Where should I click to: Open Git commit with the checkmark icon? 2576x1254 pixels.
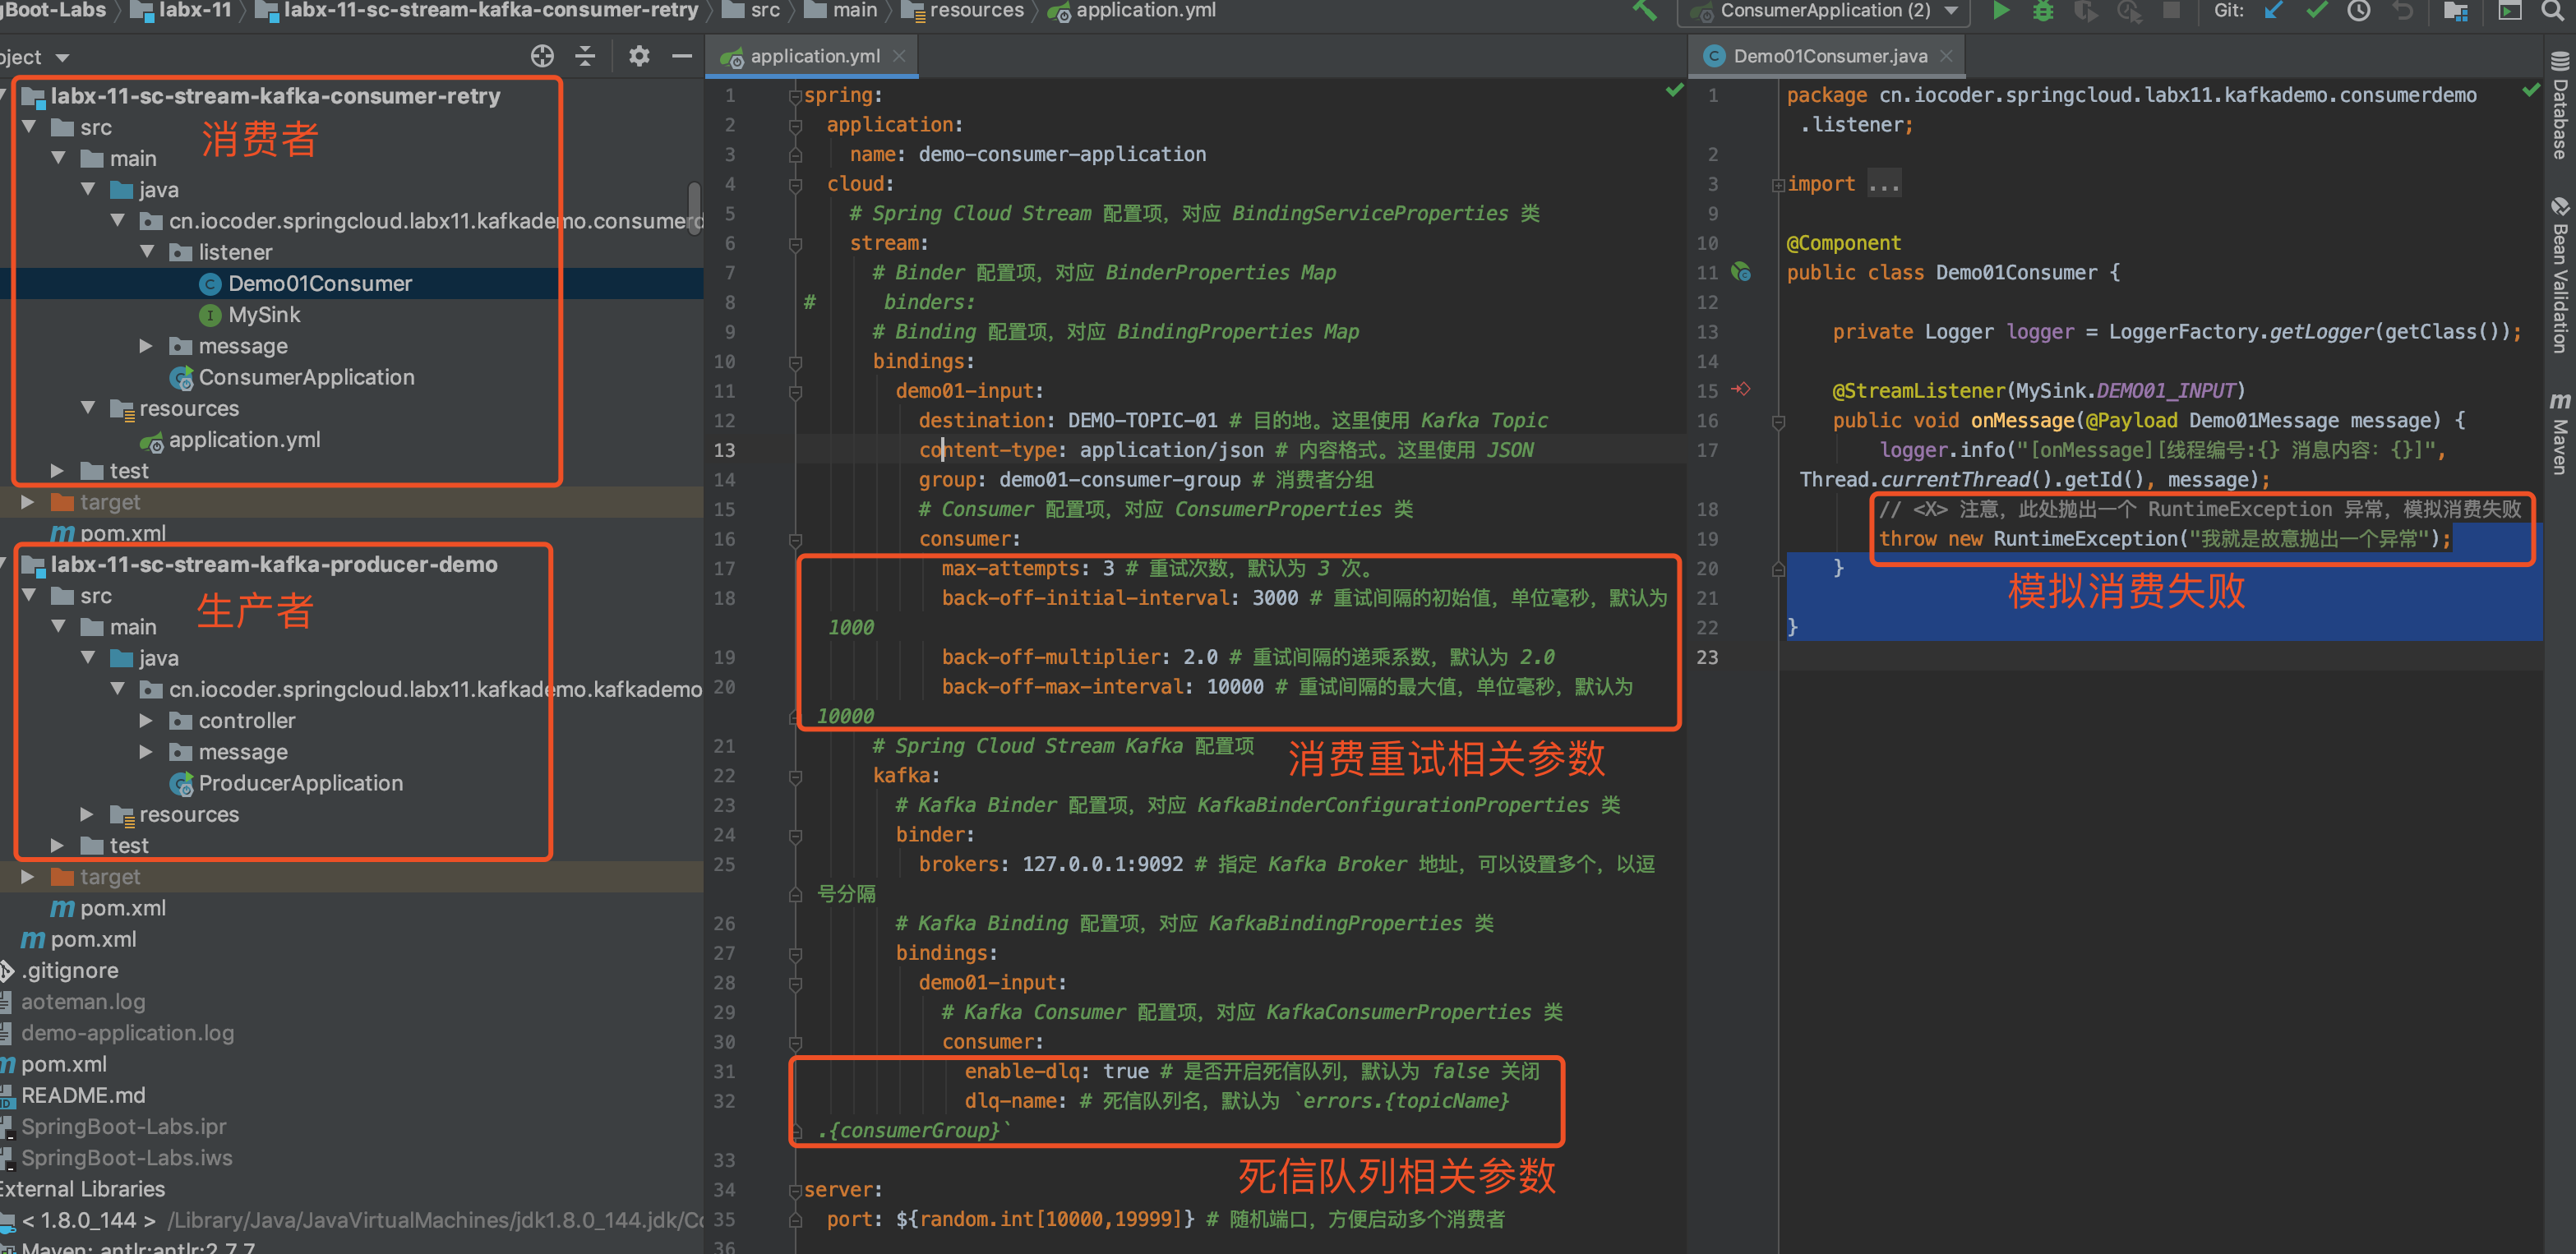click(x=2316, y=11)
